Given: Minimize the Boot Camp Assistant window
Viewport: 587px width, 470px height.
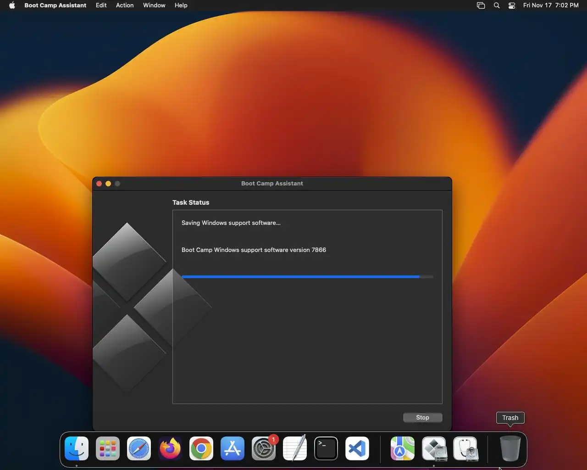Looking at the screenshot, I should (108, 184).
